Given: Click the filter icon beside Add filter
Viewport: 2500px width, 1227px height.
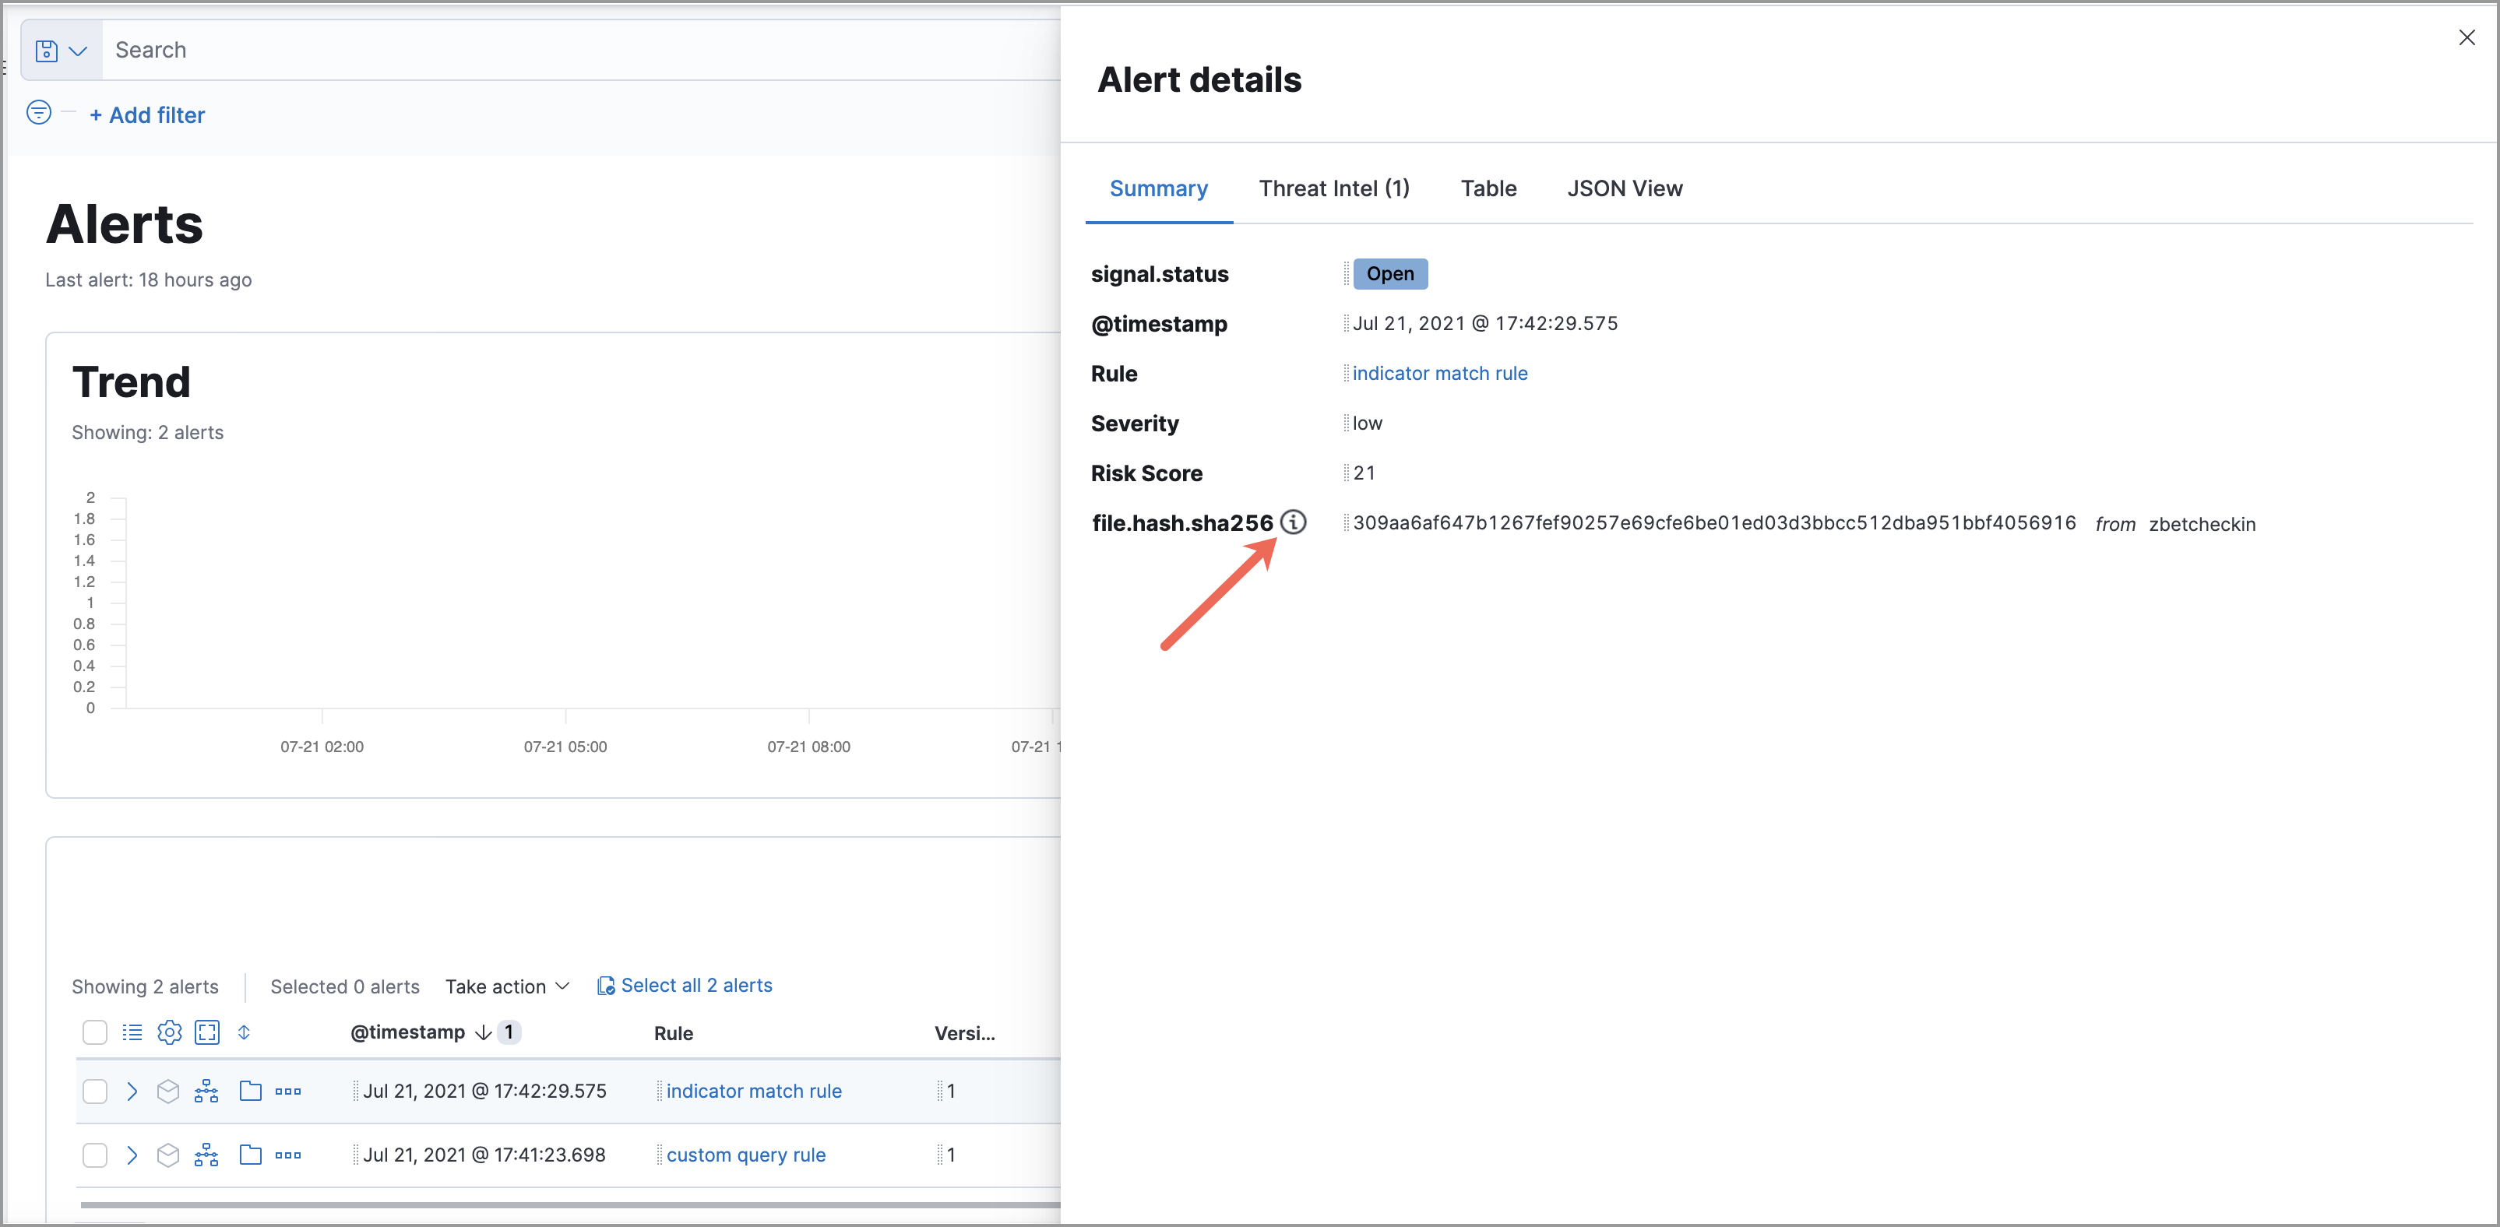Looking at the screenshot, I should coord(38,113).
